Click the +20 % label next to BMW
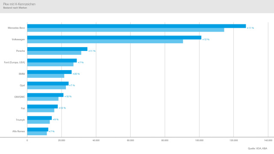274x154 pixels. 76,74
